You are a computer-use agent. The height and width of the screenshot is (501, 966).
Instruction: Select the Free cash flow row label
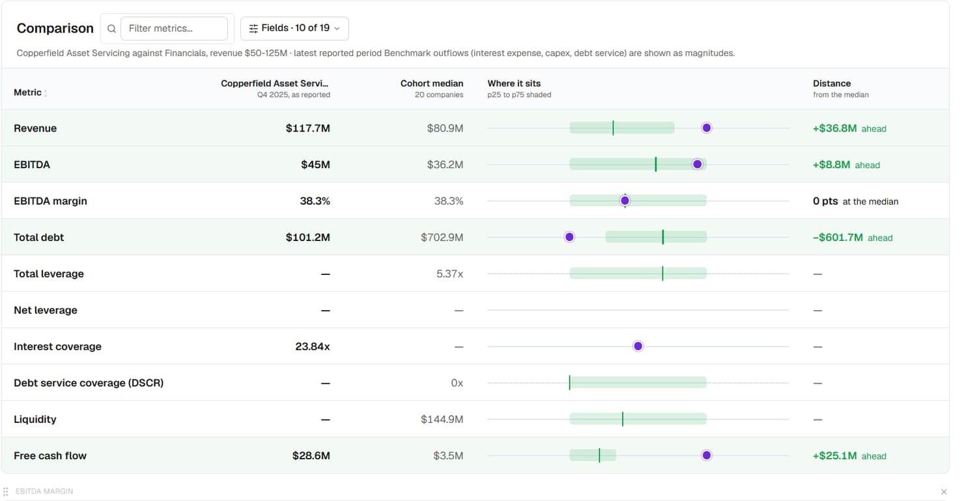50,456
